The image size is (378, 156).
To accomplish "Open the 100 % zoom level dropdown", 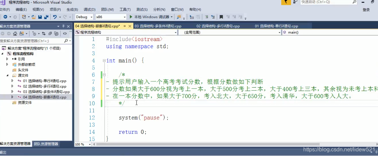I will pos(90,144).
